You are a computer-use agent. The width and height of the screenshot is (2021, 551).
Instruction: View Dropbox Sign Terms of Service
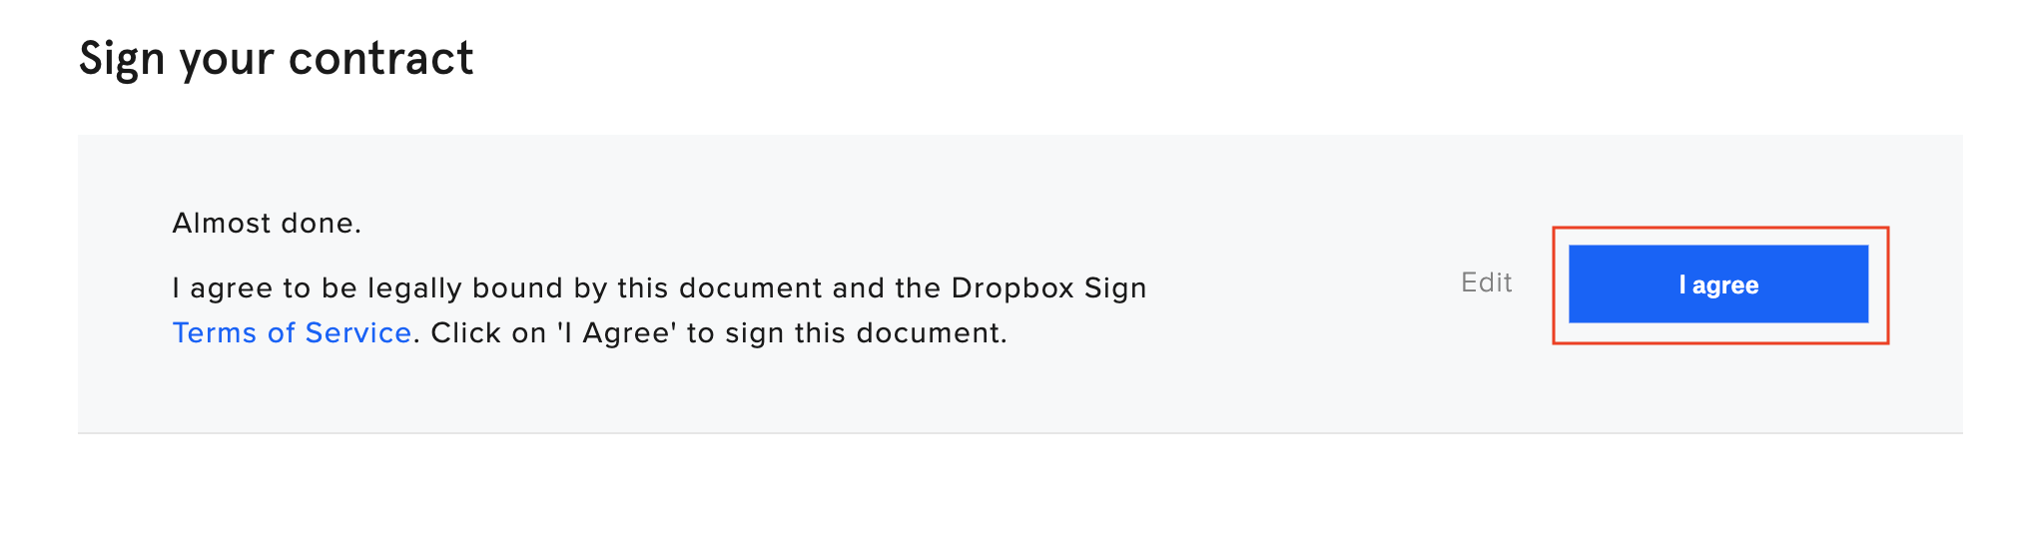[292, 332]
